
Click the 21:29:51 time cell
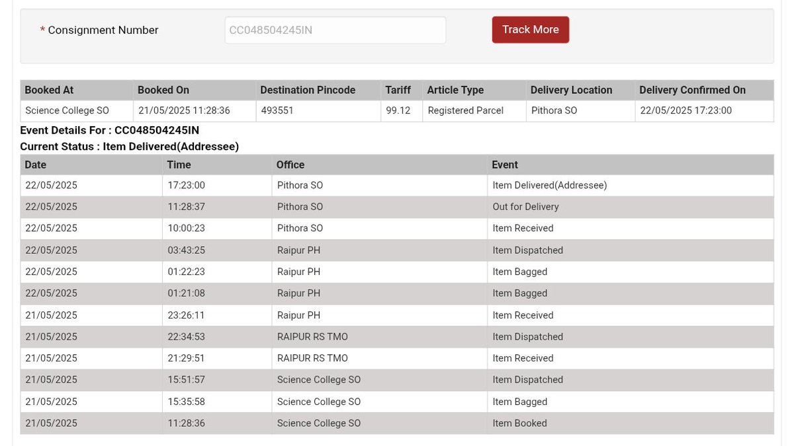coord(217,358)
